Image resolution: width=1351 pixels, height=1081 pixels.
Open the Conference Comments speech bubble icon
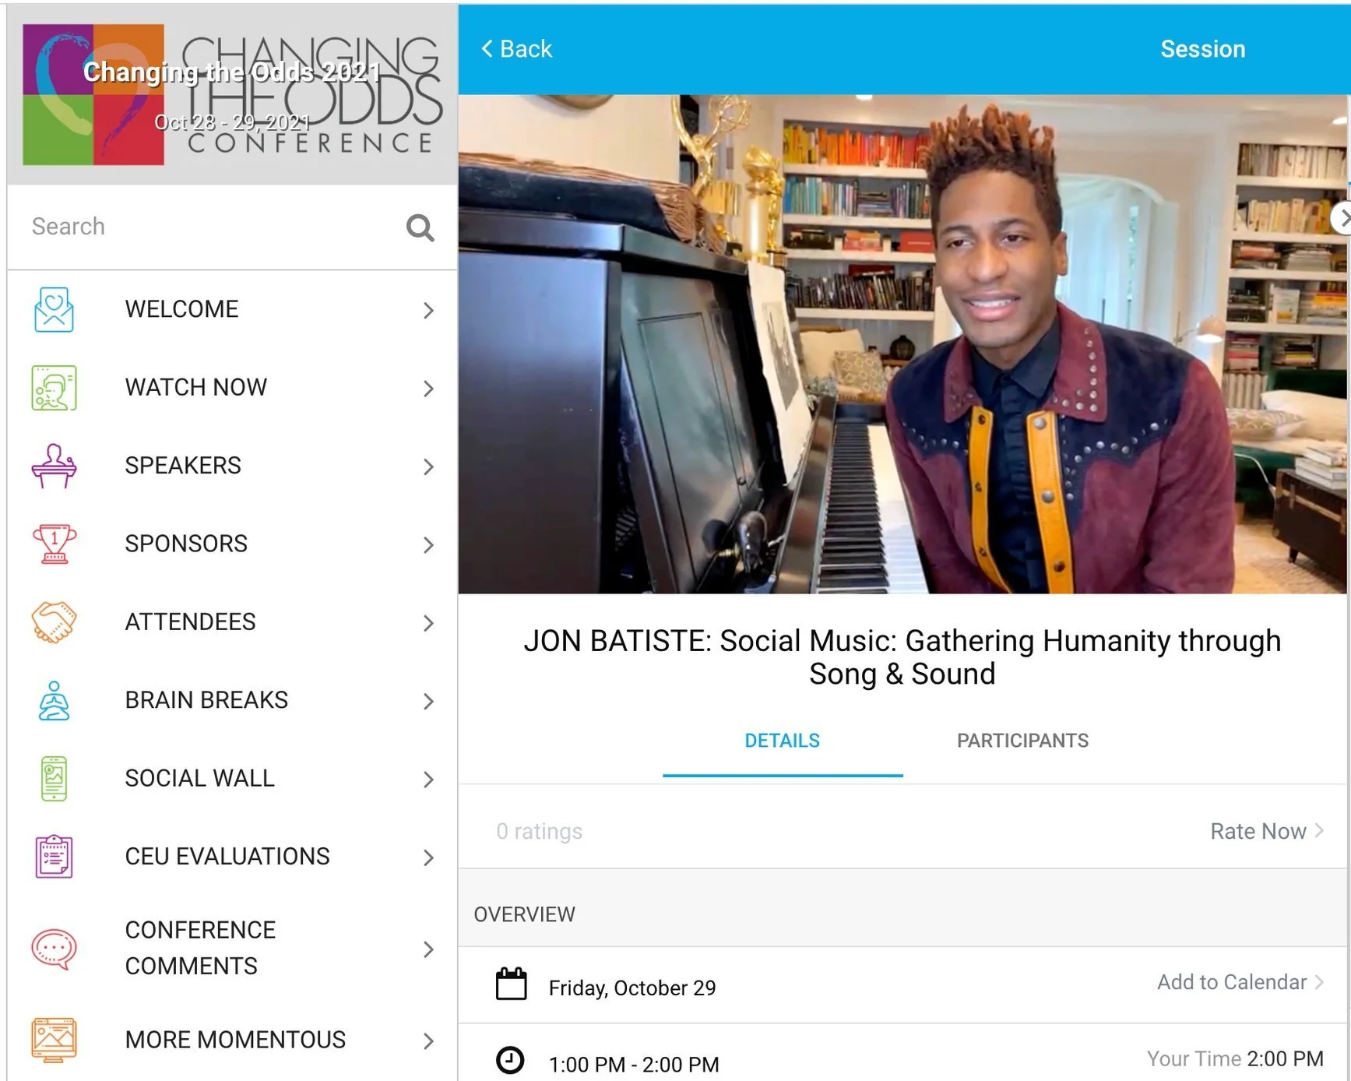pos(54,949)
